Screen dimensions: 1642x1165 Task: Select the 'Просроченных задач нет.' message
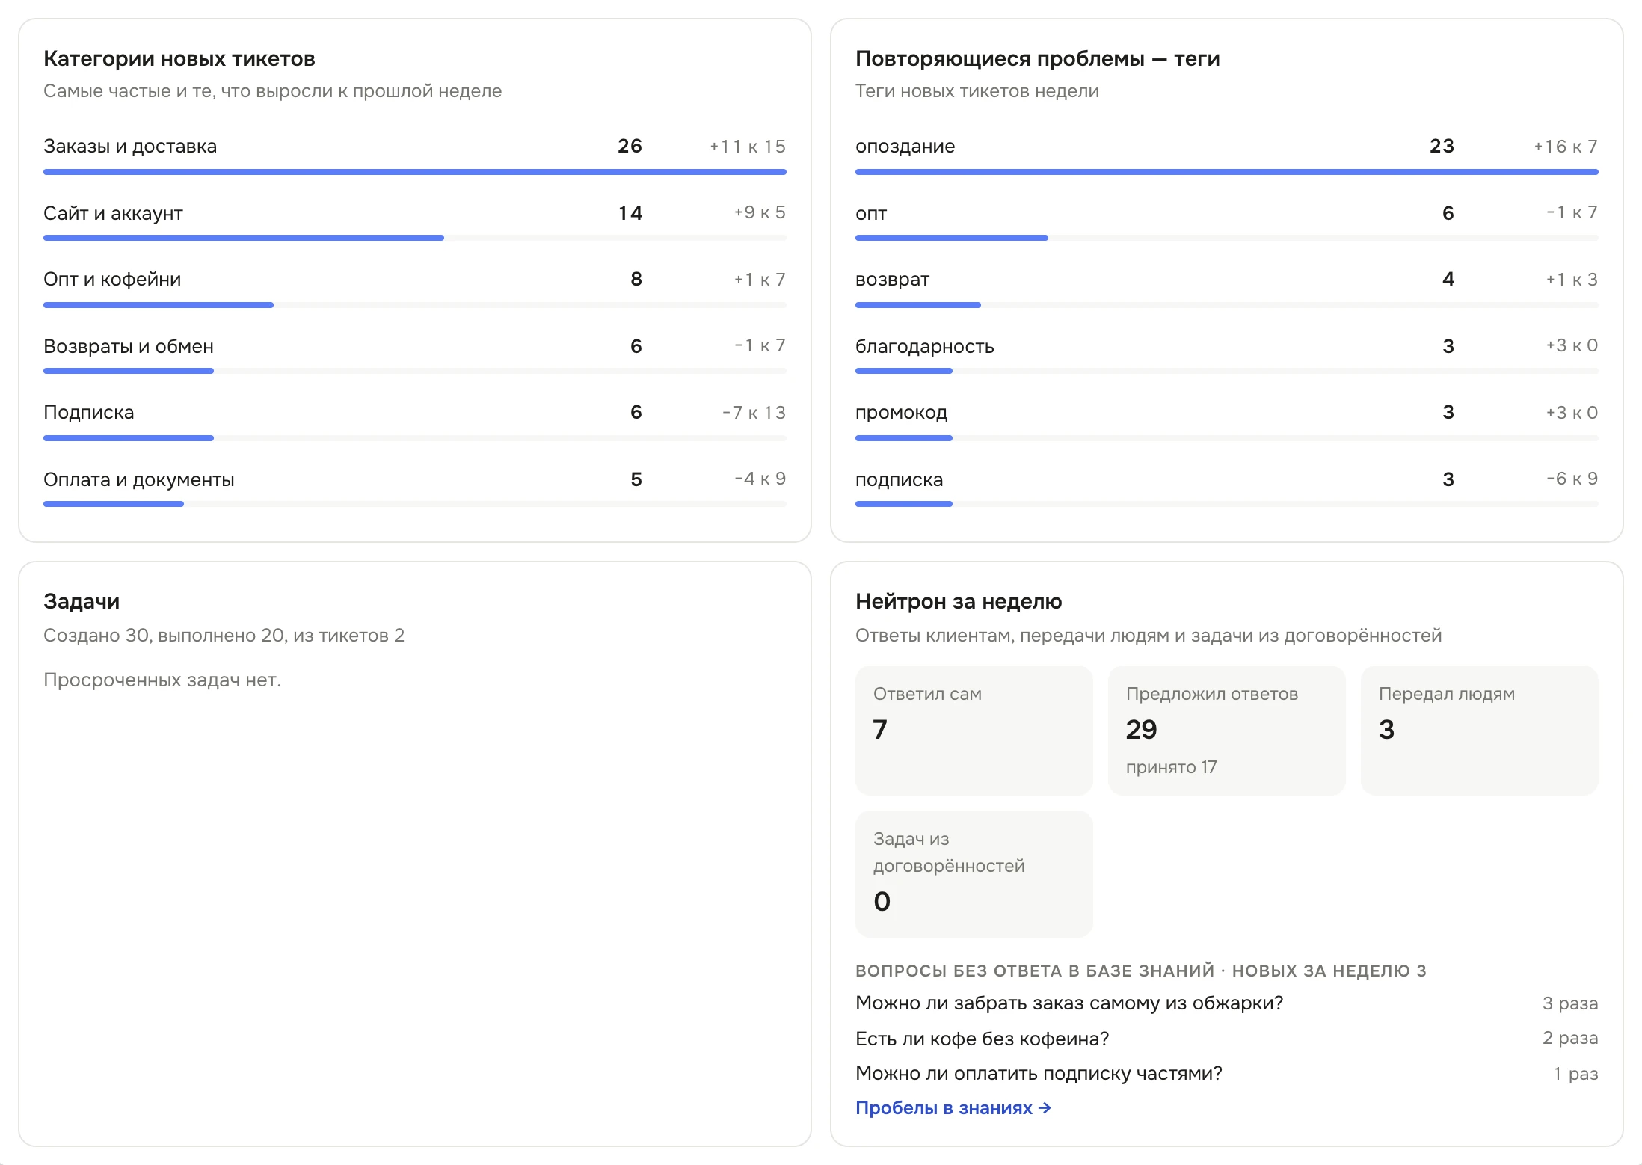click(162, 680)
